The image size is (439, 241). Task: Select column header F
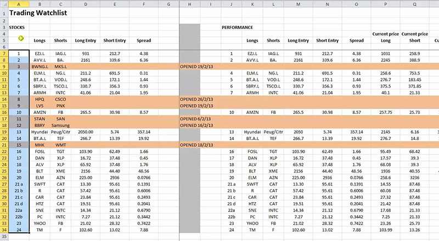point(144,4)
